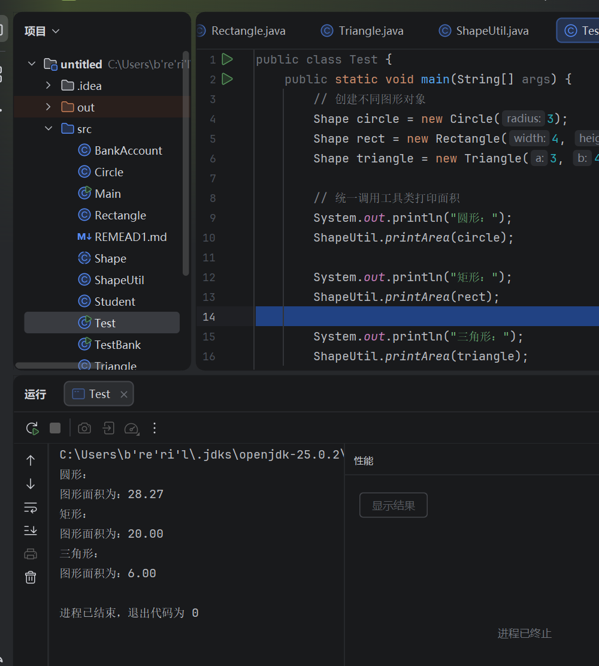Image resolution: width=599 pixels, height=666 pixels.
Task: Switch to the ShapeUtil.java editor tab
Action: point(484,31)
